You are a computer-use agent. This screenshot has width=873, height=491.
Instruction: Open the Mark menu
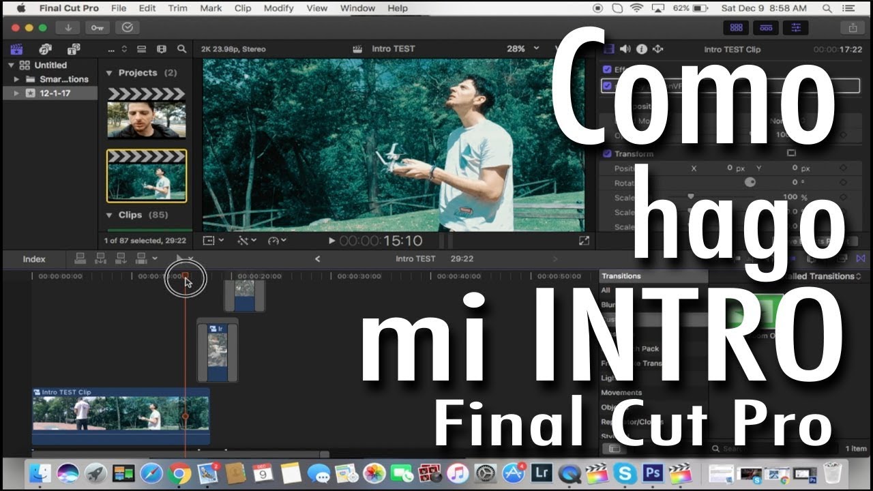[211, 8]
